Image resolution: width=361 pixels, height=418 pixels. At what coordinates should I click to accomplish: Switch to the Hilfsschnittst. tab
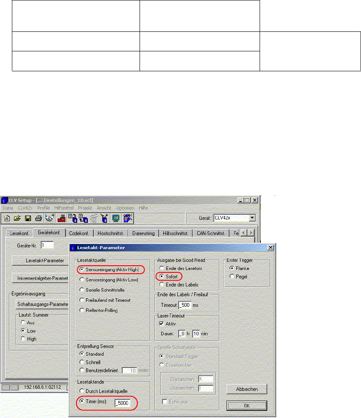tap(176, 233)
